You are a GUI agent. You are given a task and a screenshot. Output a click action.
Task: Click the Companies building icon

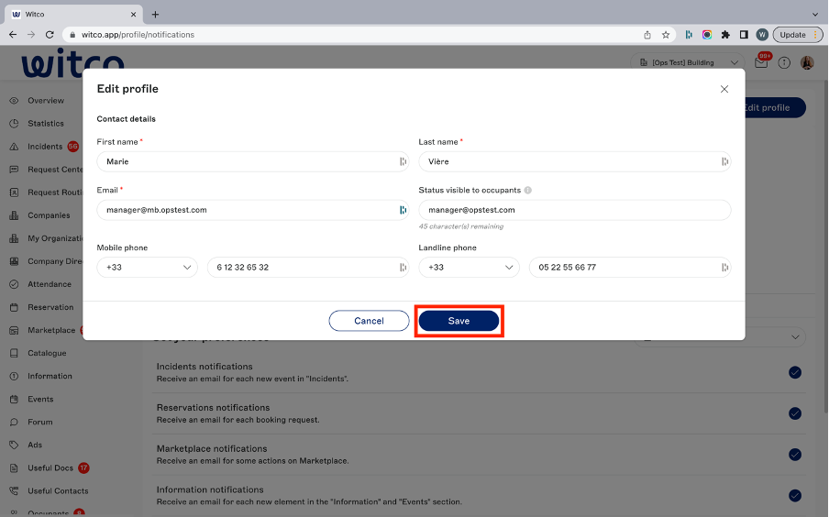click(x=15, y=215)
